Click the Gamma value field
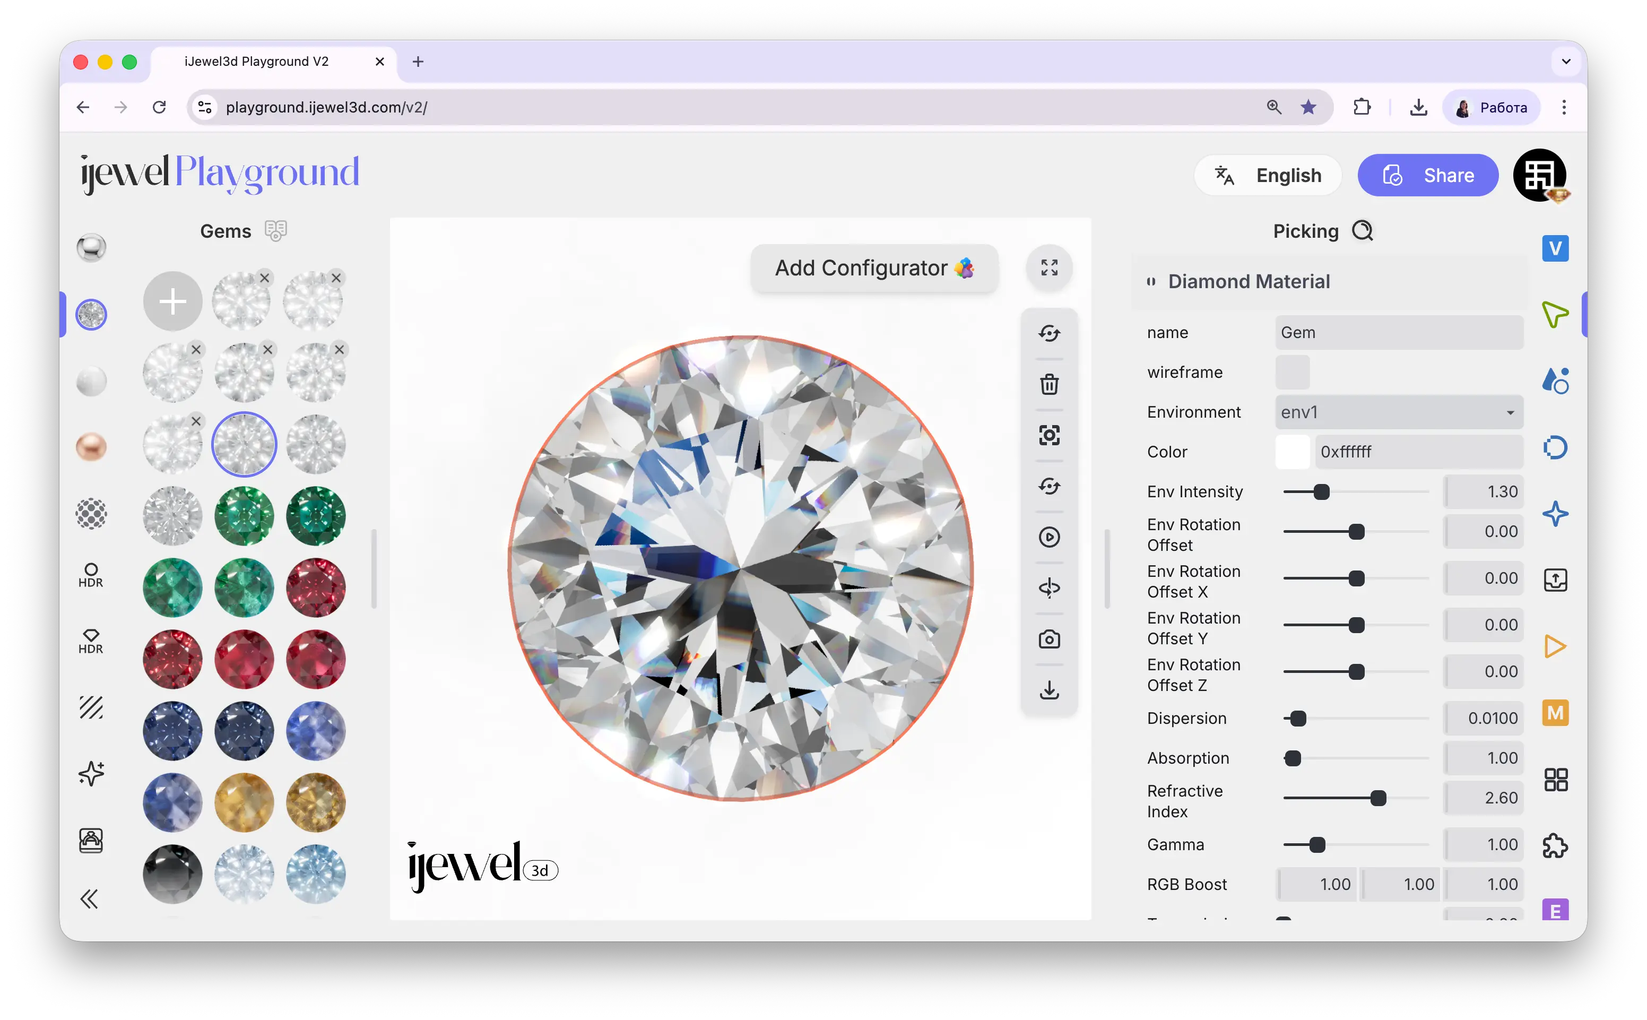 1483,844
